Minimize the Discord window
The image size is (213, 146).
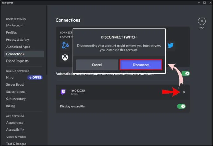click(x=199, y=2)
